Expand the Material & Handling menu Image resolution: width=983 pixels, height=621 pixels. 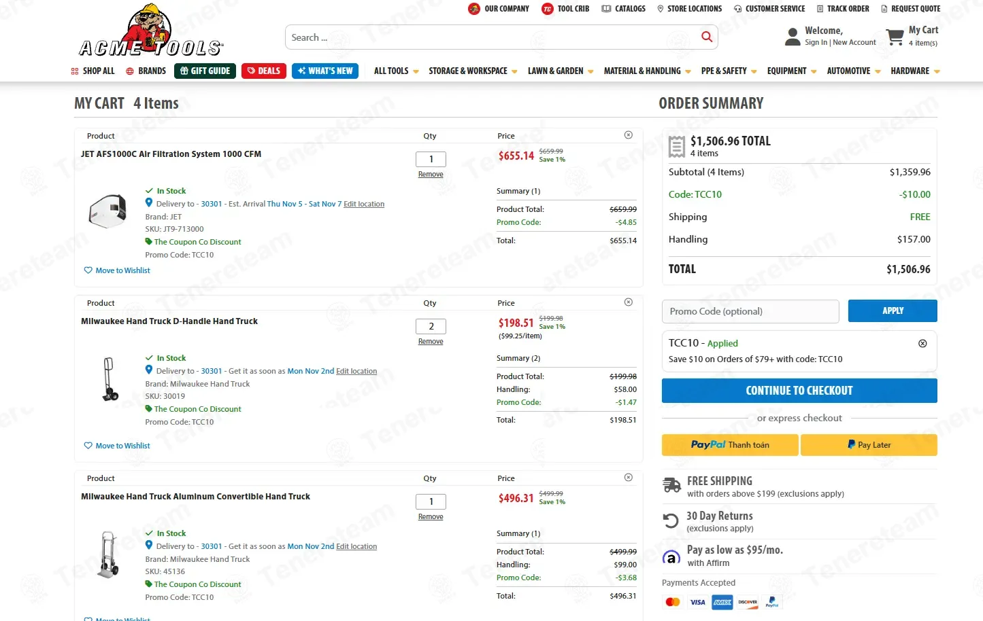point(648,71)
